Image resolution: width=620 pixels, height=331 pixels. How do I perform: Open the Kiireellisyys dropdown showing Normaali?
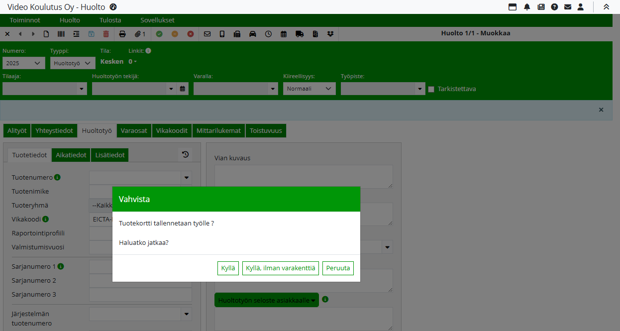(309, 89)
